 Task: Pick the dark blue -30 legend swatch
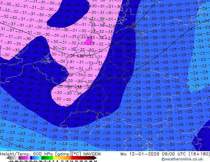[31, 158]
